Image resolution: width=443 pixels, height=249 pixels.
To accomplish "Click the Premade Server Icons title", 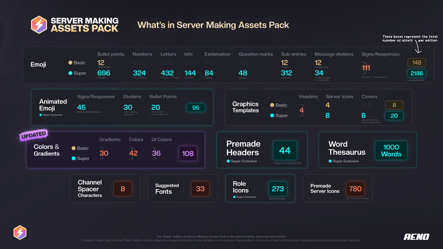I will (x=325, y=188).
